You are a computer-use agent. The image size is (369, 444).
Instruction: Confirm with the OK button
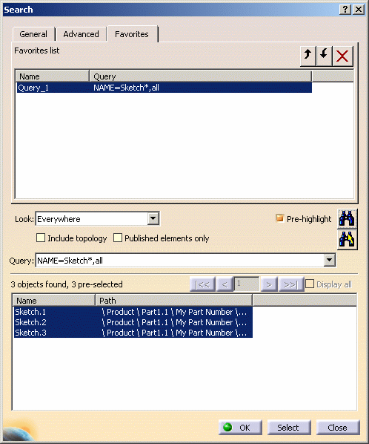(x=240, y=427)
